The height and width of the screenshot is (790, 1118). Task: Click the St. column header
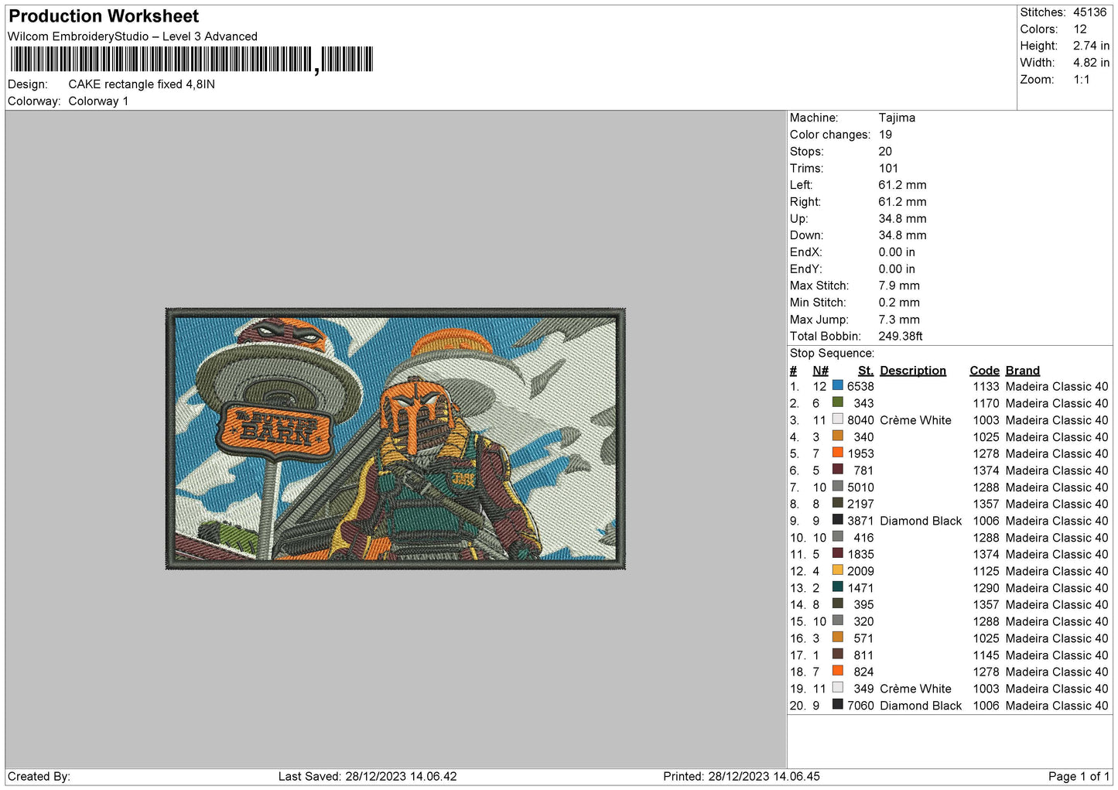click(x=866, y=371)
